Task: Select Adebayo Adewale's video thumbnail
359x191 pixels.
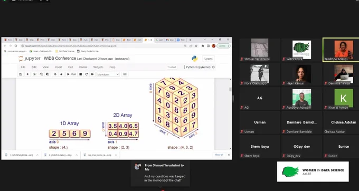Action: [x=301, y=98]
